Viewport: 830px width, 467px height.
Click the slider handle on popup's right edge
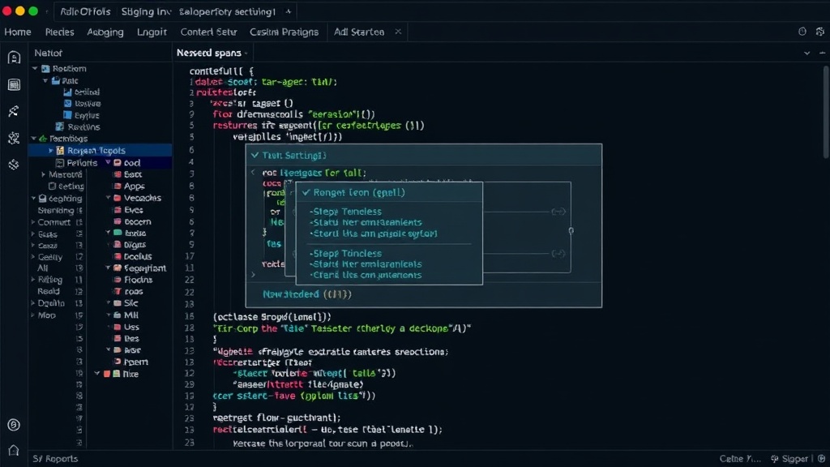click(571, 230)
